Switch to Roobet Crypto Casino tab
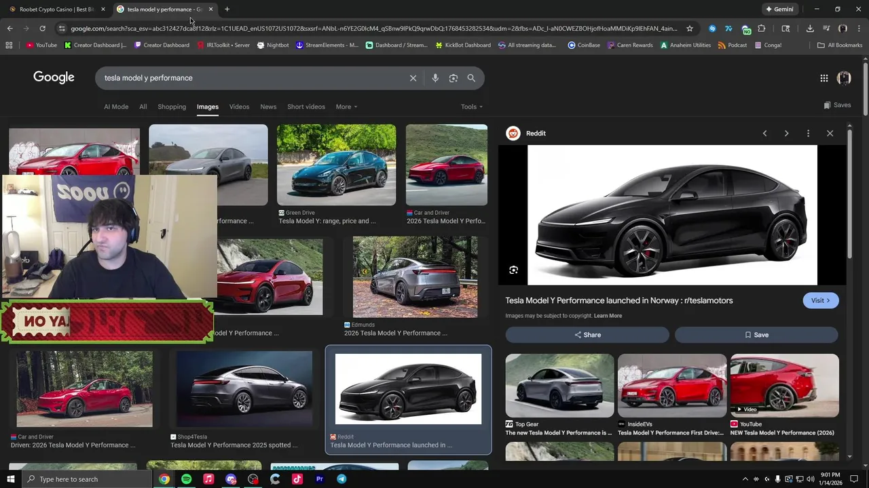 (x=56, y=9)
